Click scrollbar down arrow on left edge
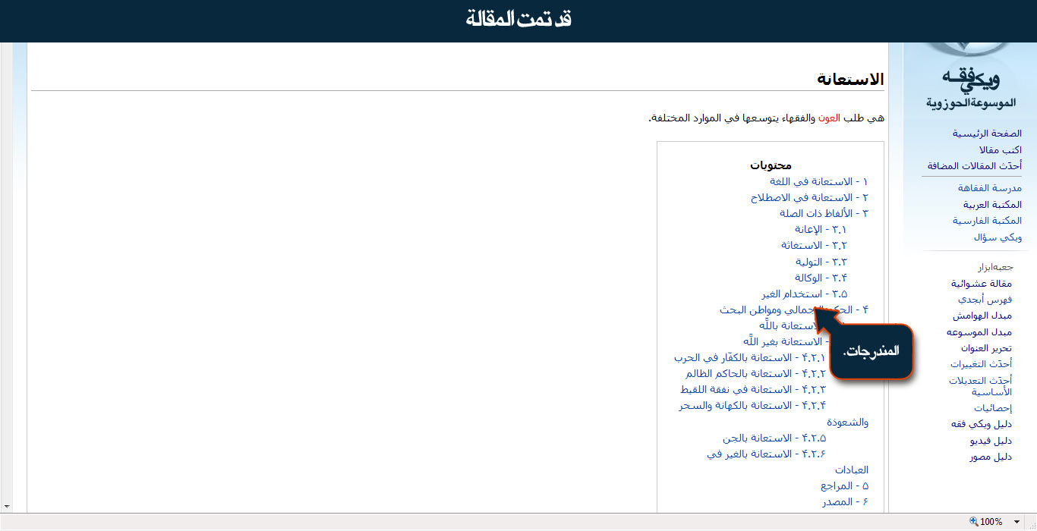This screenshot has height=531, width=1037. (x=7, y=505)
